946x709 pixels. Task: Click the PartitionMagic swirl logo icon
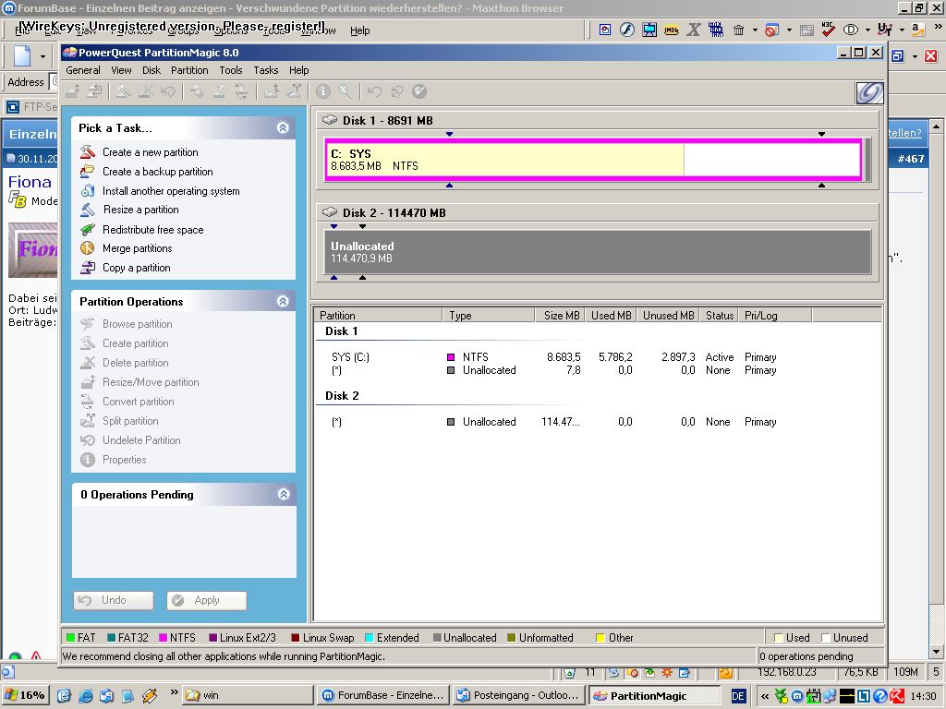click(x=869, y=93)
